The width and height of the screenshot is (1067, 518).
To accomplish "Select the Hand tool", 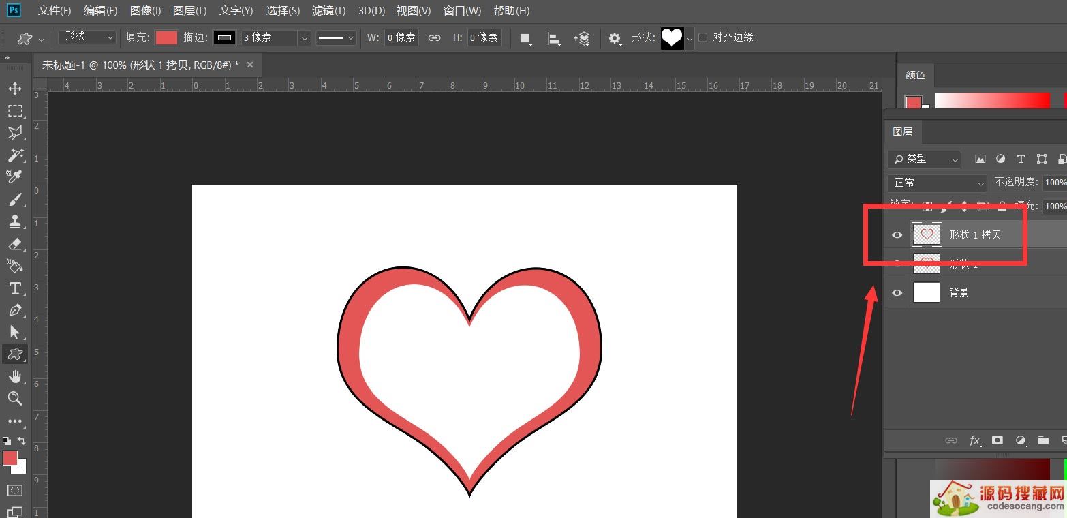I will [x=15, y=376].
